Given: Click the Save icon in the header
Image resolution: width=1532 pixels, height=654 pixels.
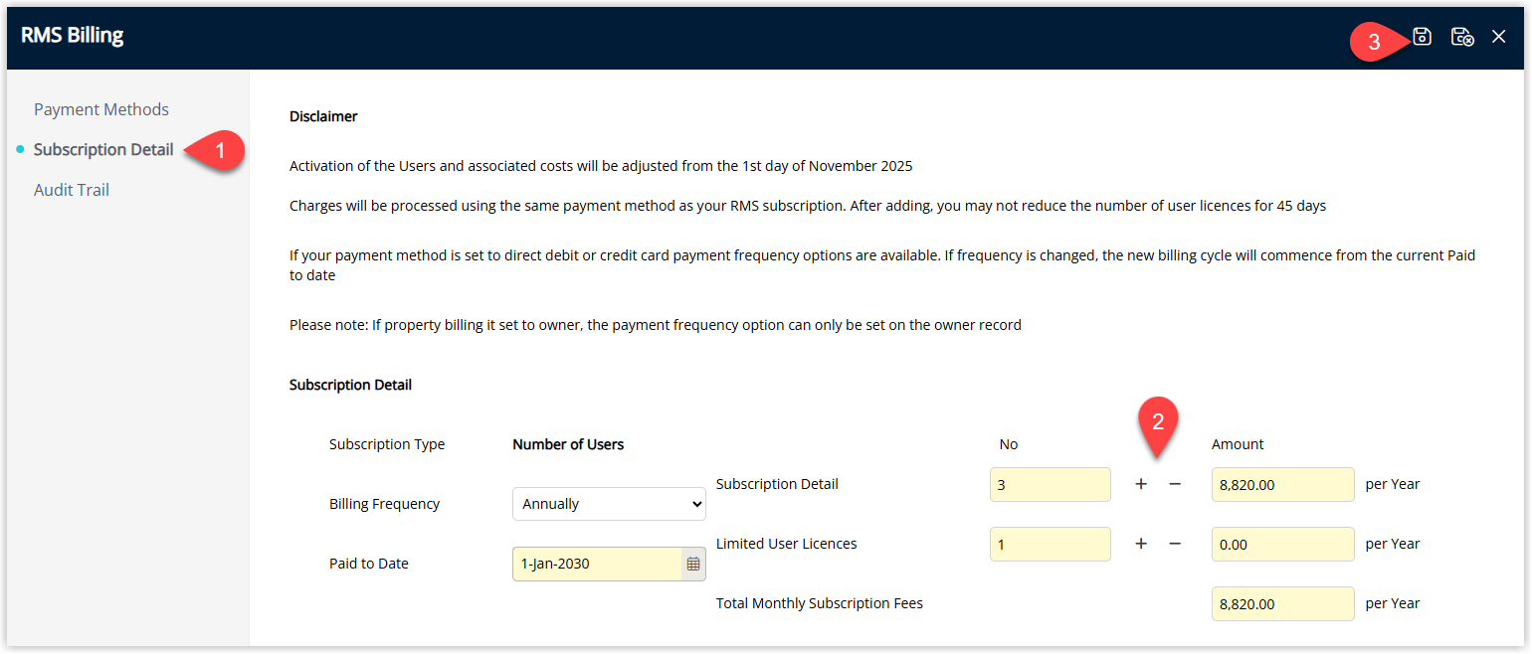Looking at the screenshot, I should click(x=1422, y=37).
